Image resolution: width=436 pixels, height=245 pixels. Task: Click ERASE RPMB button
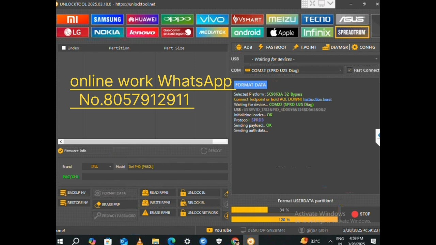[x=158, y=213]
